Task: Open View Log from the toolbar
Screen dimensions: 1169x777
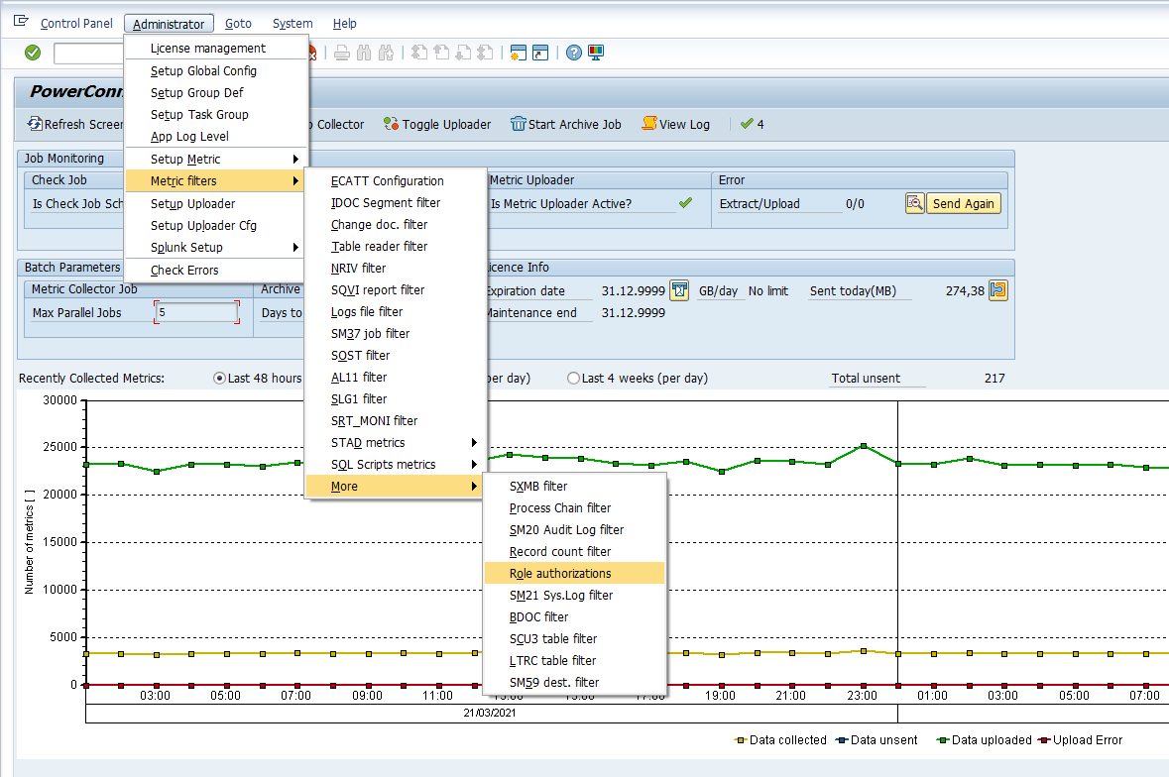Action: [x=675, y=124]
